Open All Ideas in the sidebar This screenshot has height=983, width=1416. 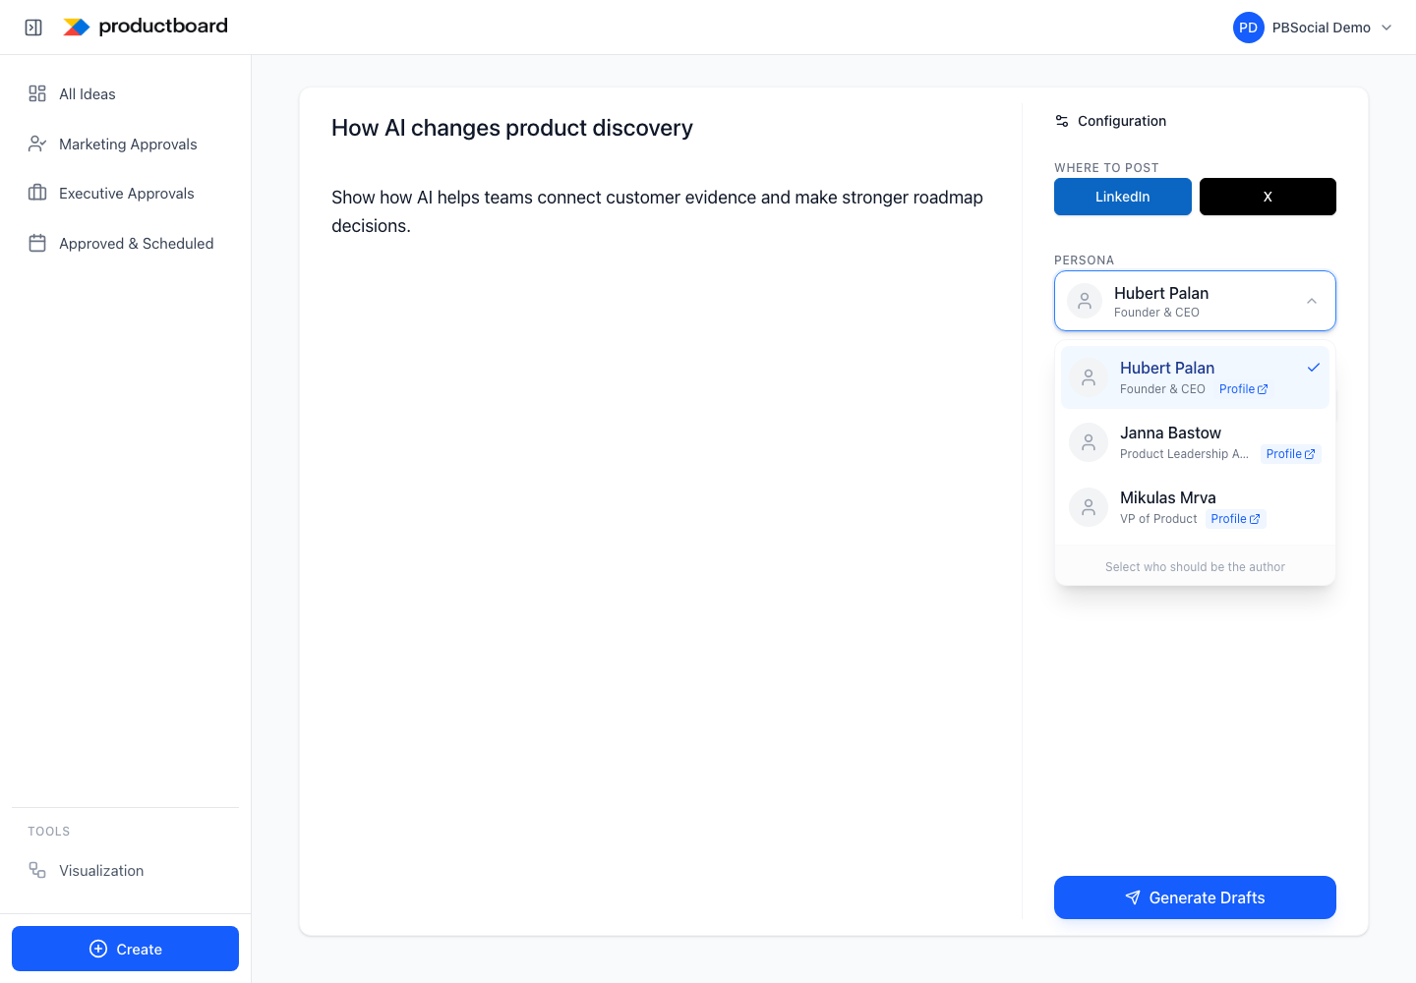pos(126,93)
